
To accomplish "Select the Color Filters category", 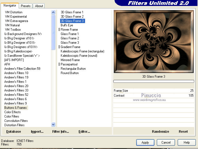I will coord(12,116).
